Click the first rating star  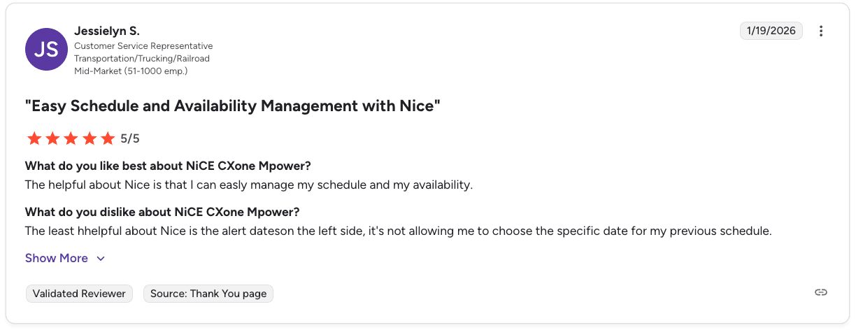click(x=34, y=138)
